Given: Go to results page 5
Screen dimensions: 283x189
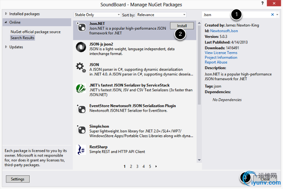Looking at the screenshot, I should [150, 167].
